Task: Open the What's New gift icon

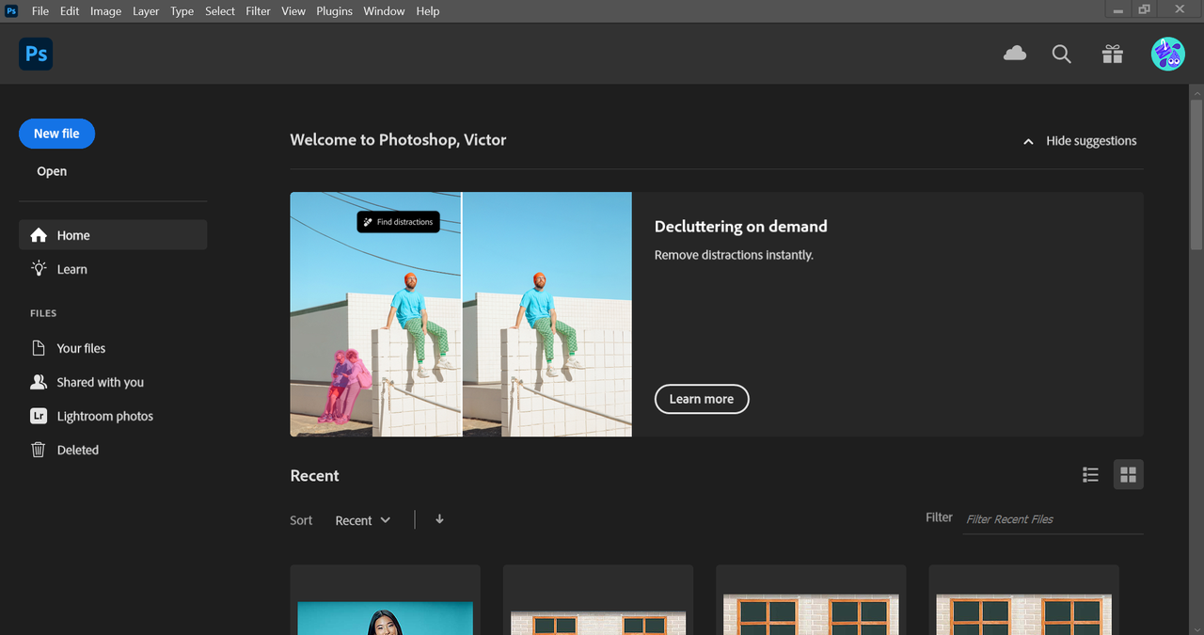Action: (1113, 54)
